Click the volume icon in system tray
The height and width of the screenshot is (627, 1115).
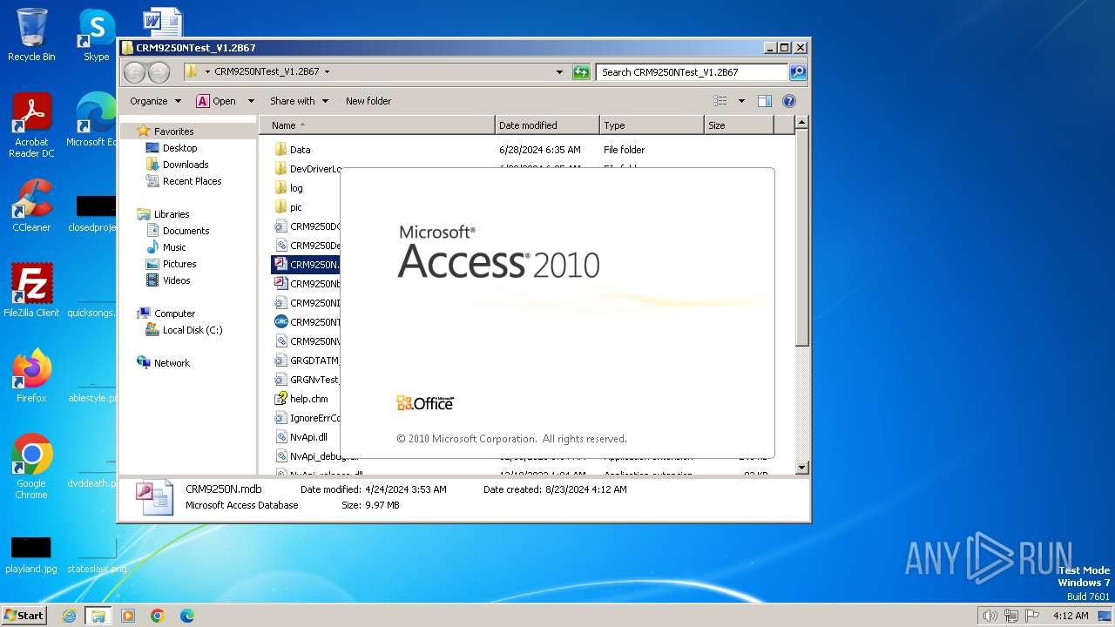click(990, 616)
